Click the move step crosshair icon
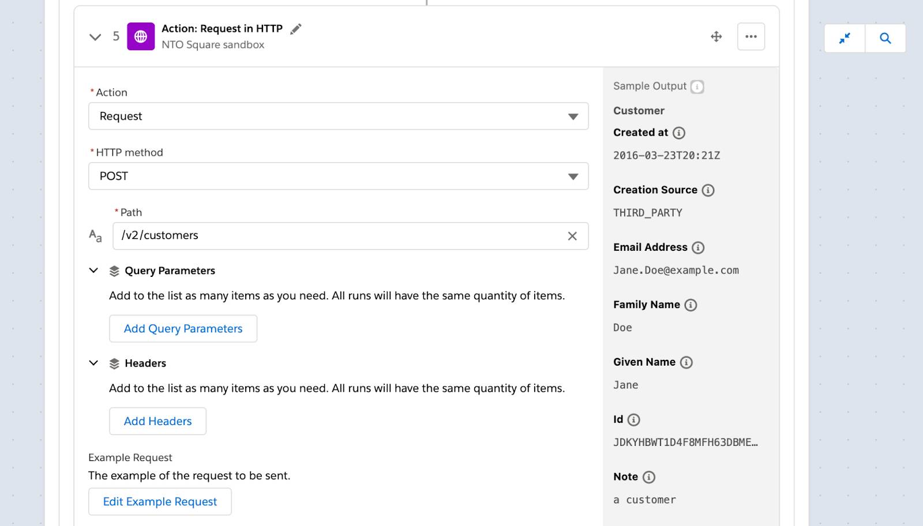Image resolution: width=923 pixels, height=526 pixels. point(716,36)
